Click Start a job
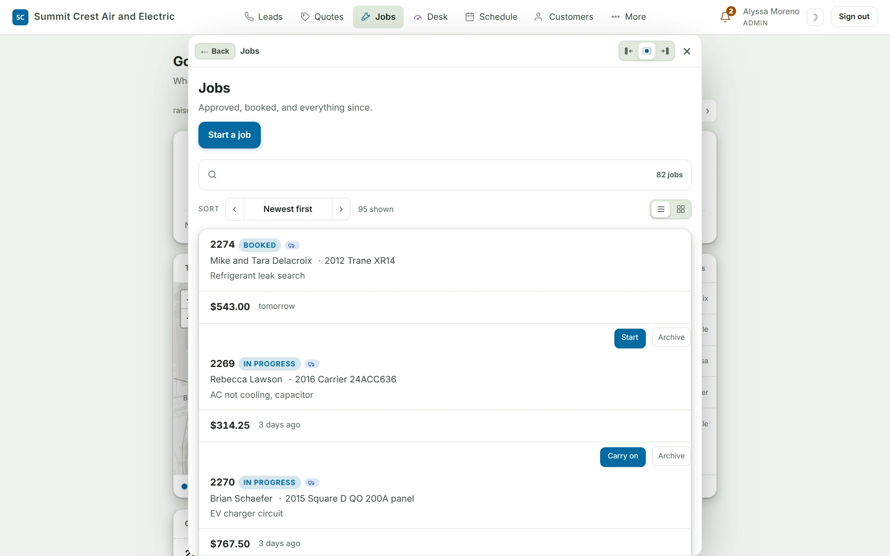 [230, 135]
